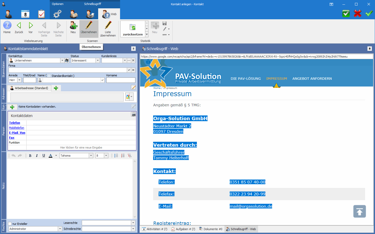Click 'Hier klicken für eine neue Eingabe' row
Image resolution: width=375 pixels, height=234 pixels.
tap(81, 147)
